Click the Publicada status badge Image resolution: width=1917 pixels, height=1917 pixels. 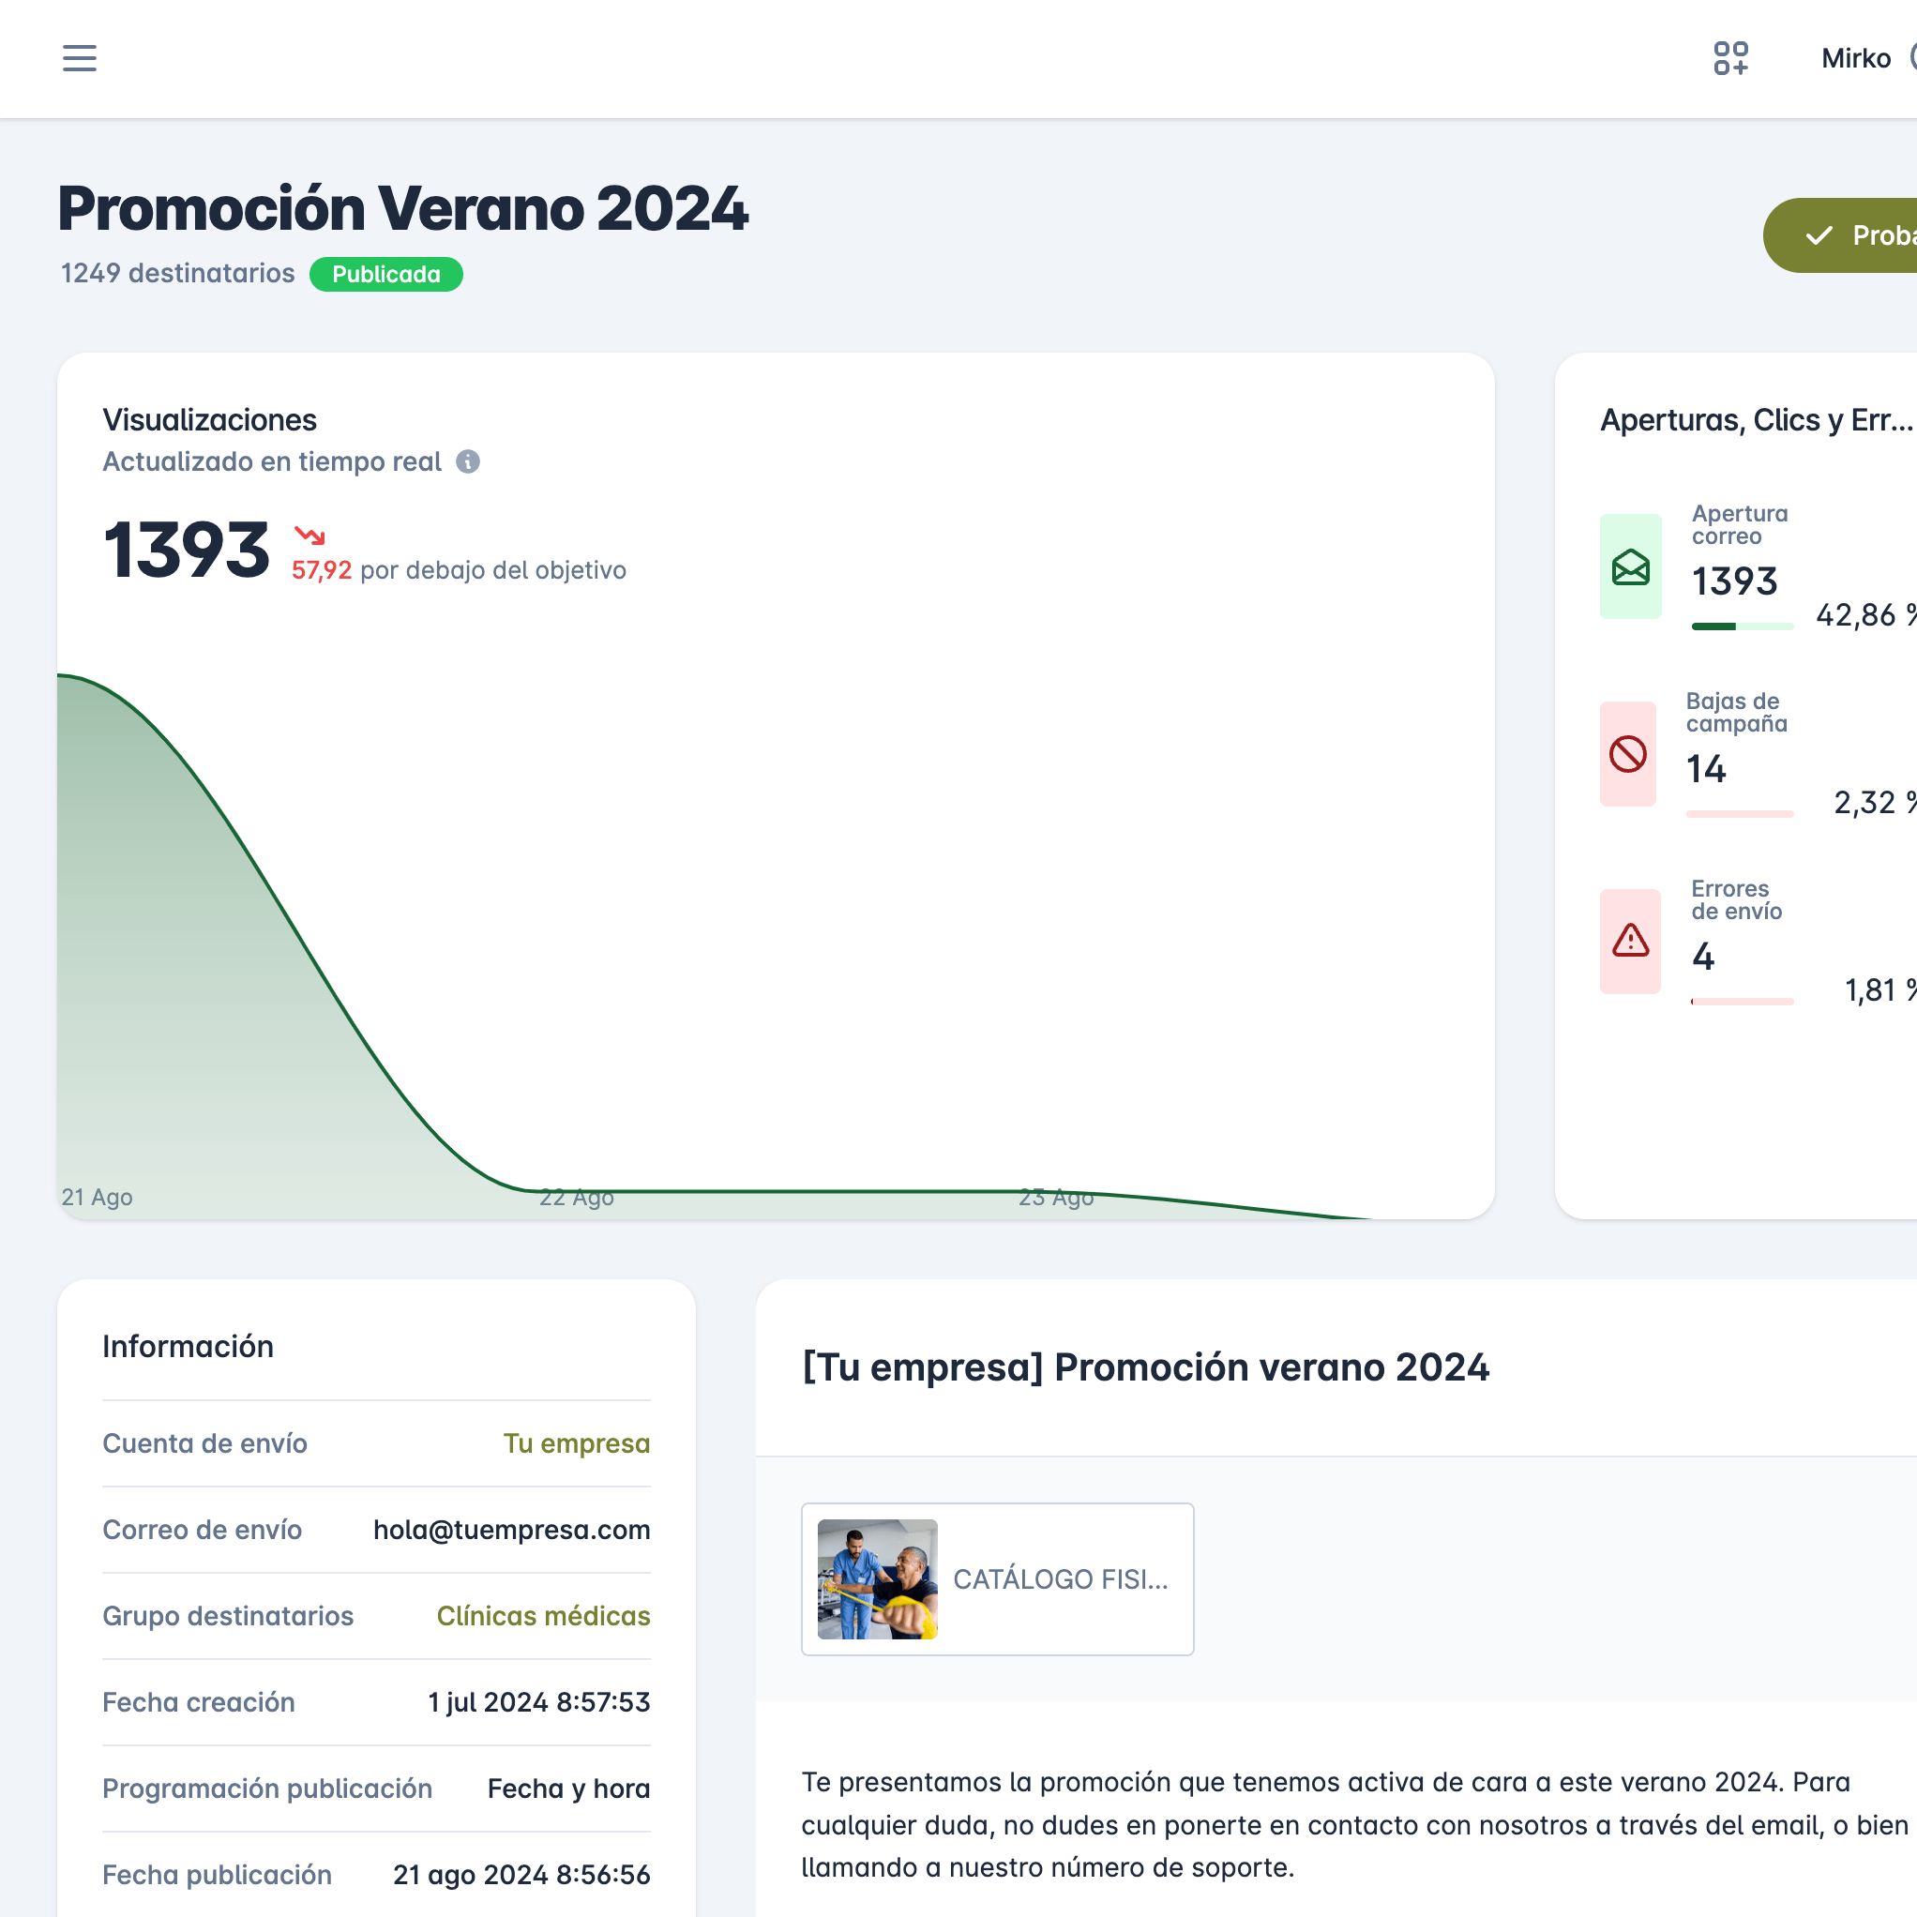coord(386,274)
